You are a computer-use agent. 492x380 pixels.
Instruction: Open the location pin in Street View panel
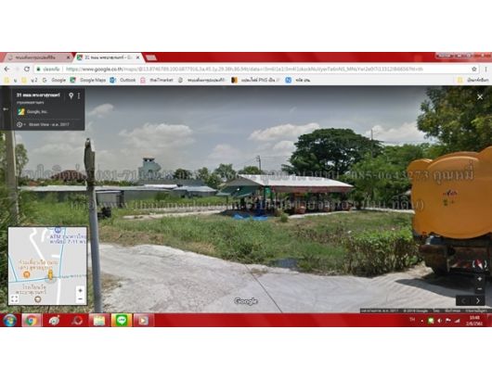(x=71, y=95)
